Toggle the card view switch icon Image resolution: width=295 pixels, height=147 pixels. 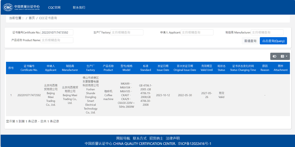pos(275,56)
